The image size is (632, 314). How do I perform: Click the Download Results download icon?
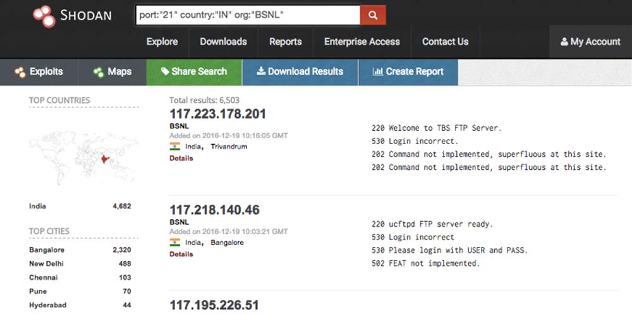pos(260,72)
